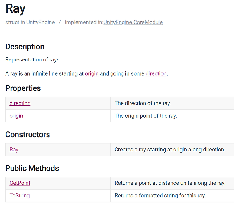Click the direction link in the description sentence

click(x=156, y=73)
